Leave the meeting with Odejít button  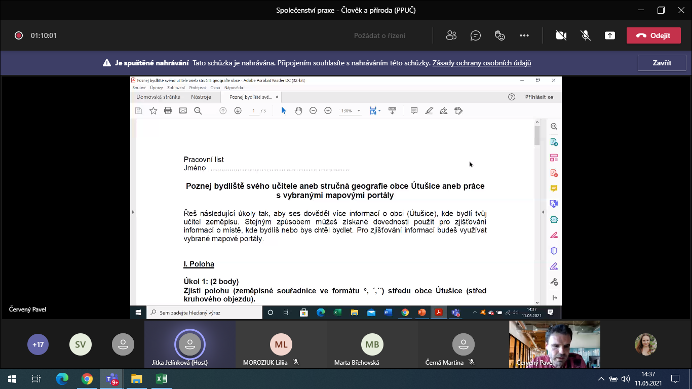click(x=653, y=35)
